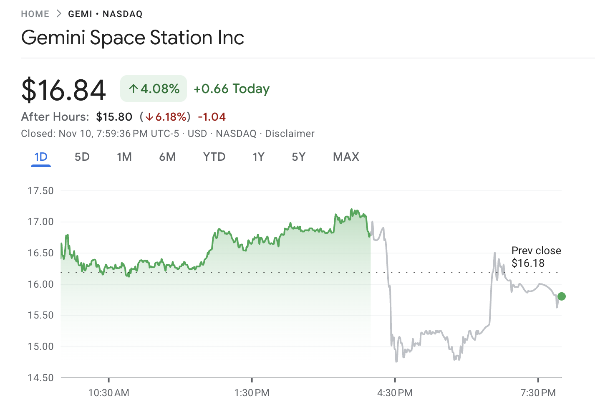Click the red down arrow in after-hours change
This screenshot has width=595, height=415.
[149, 117]
